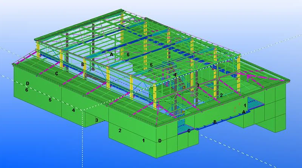
Task: Select grid label 2 on lower front wall
Action: pyautogui.click(x=120, y=131)
